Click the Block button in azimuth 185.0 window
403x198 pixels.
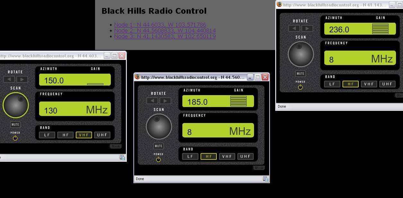point(259,168)
